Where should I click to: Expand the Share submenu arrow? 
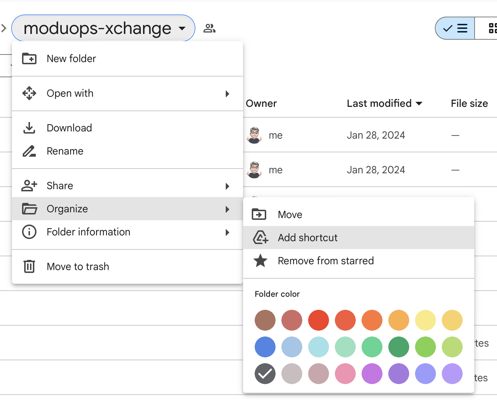pos(227,186)
